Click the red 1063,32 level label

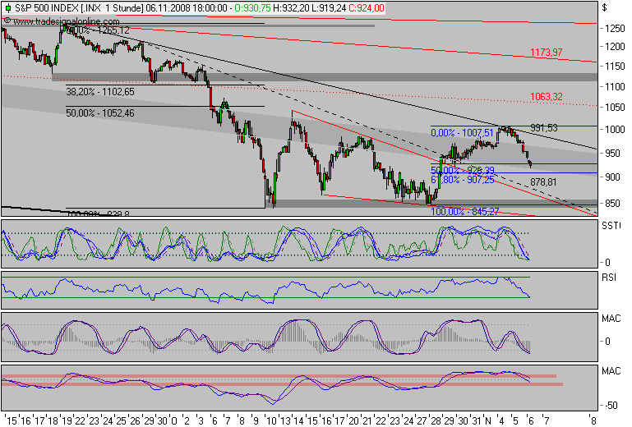(547, 97)
